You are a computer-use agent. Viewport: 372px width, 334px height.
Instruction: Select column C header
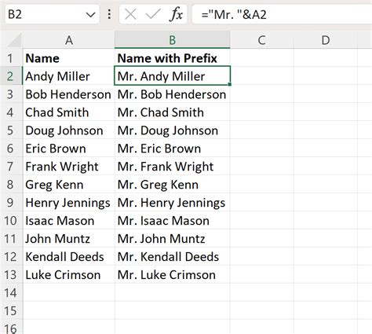pyautogui.click(x=262, y=40)
